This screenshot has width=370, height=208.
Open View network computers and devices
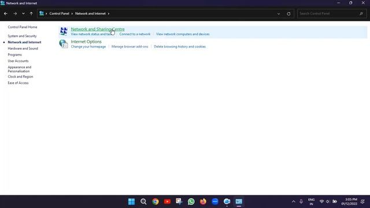183,34
